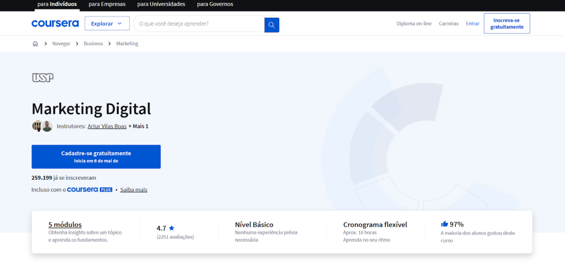Open the Explorar dropdown menu
Viewport: 565px width, 264px height.
(107, 23)
